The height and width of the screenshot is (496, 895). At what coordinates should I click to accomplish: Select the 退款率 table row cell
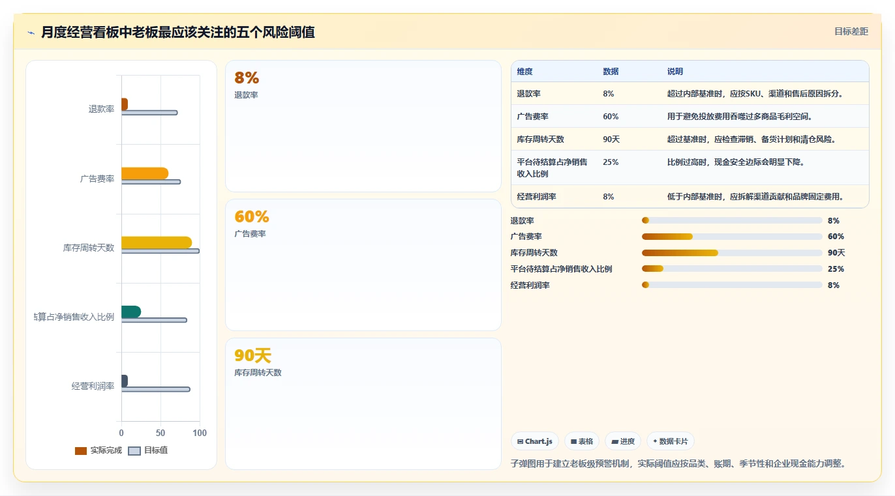pyautogui.click(x=554, y=94)
